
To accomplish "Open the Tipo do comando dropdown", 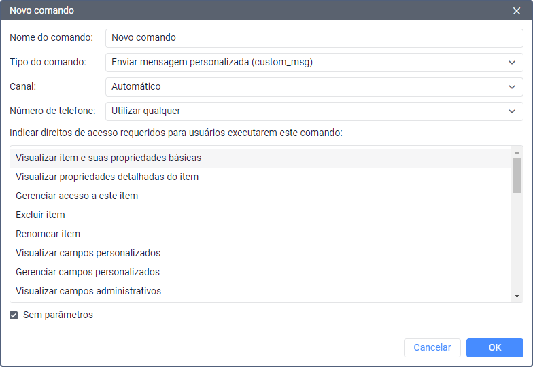I will (x=314, y=63).
